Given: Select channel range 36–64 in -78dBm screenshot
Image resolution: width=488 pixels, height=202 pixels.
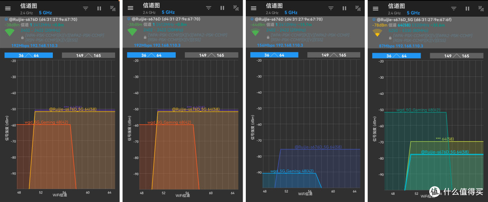Looking at the screenshot, I should pyautogui.click(x=397, y=56).
